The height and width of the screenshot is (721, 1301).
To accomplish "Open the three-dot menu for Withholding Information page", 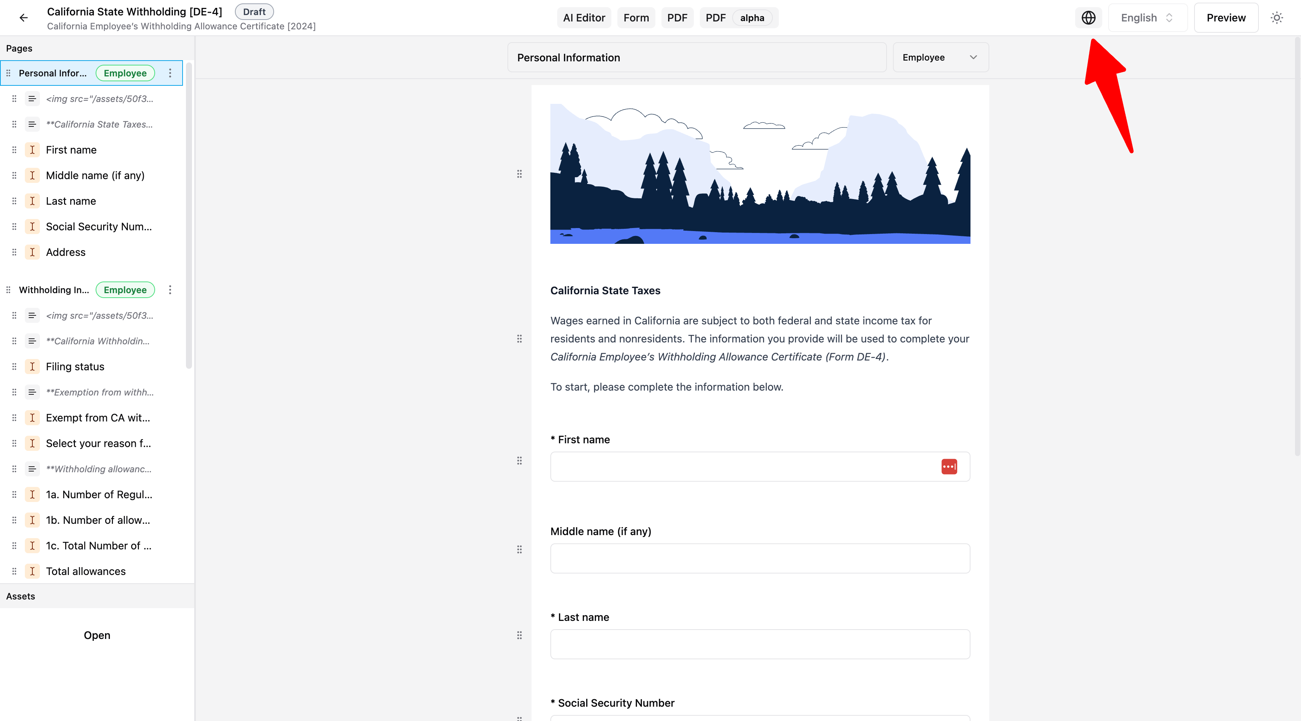I will click(170, 290).
